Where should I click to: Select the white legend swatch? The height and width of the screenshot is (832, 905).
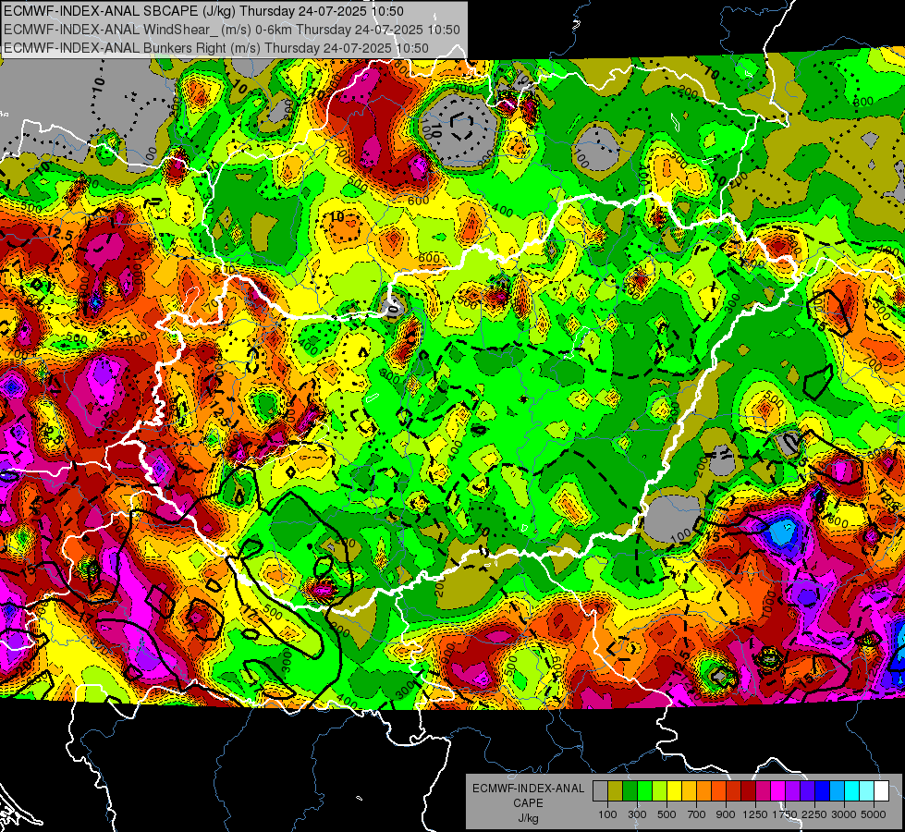pos(881,791)
